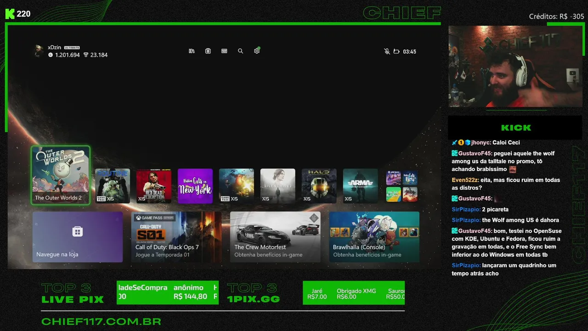Viewport: 588px width, 331px height.
Task: Click the Jaré R$7.00 donation entry
Action: click(x=317, y=294)
